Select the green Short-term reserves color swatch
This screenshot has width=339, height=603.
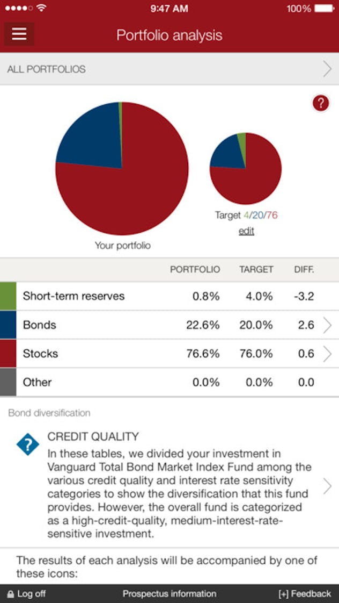click(x=8, y=296)
